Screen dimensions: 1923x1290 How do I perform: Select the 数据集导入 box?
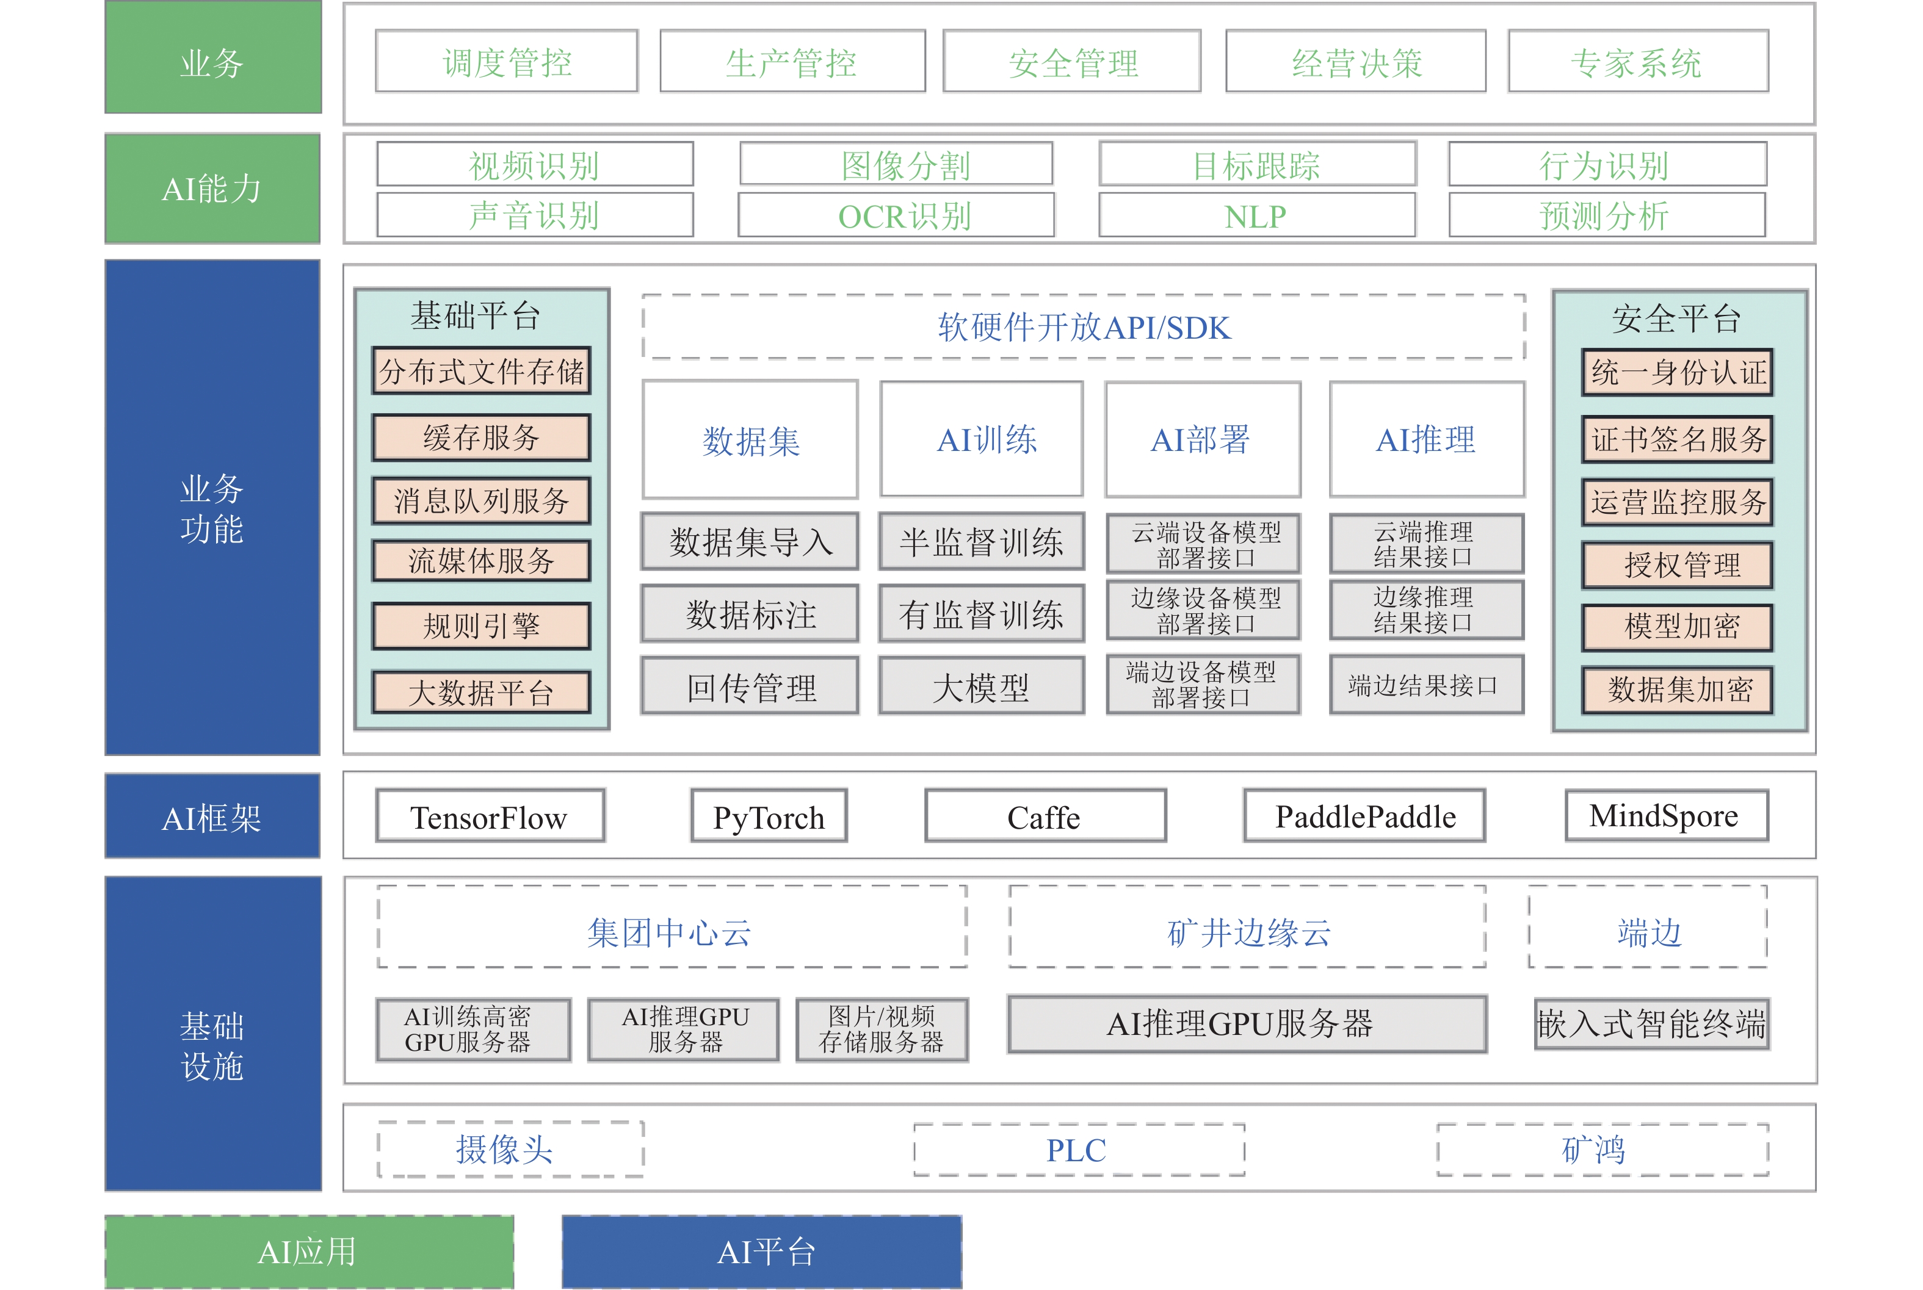tap(750, 541)
